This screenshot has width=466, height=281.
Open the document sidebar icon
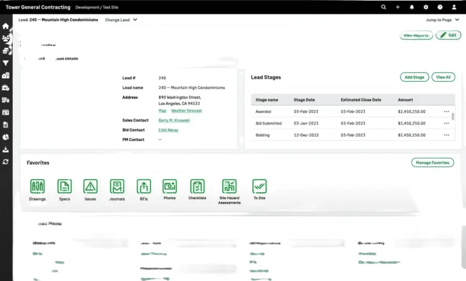pyautogui.click(x=6, y=125)
